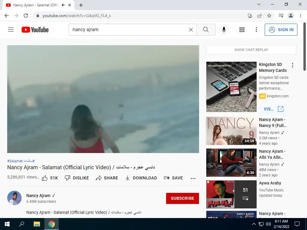307x230 pixels.
Task: Click the kingston.com ad link
Action: click(278, 96)
